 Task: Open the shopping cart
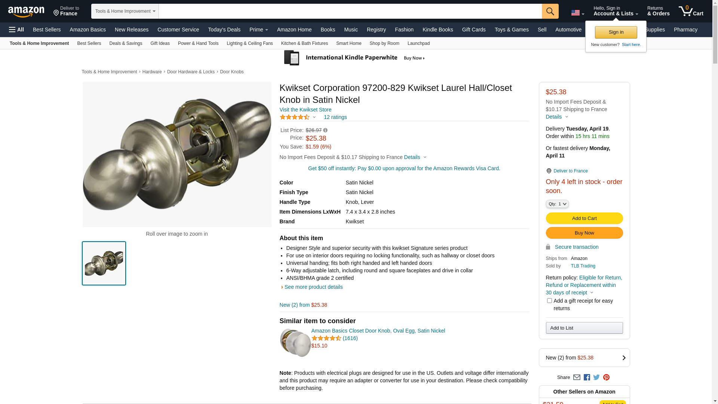[x=691, y=11]
